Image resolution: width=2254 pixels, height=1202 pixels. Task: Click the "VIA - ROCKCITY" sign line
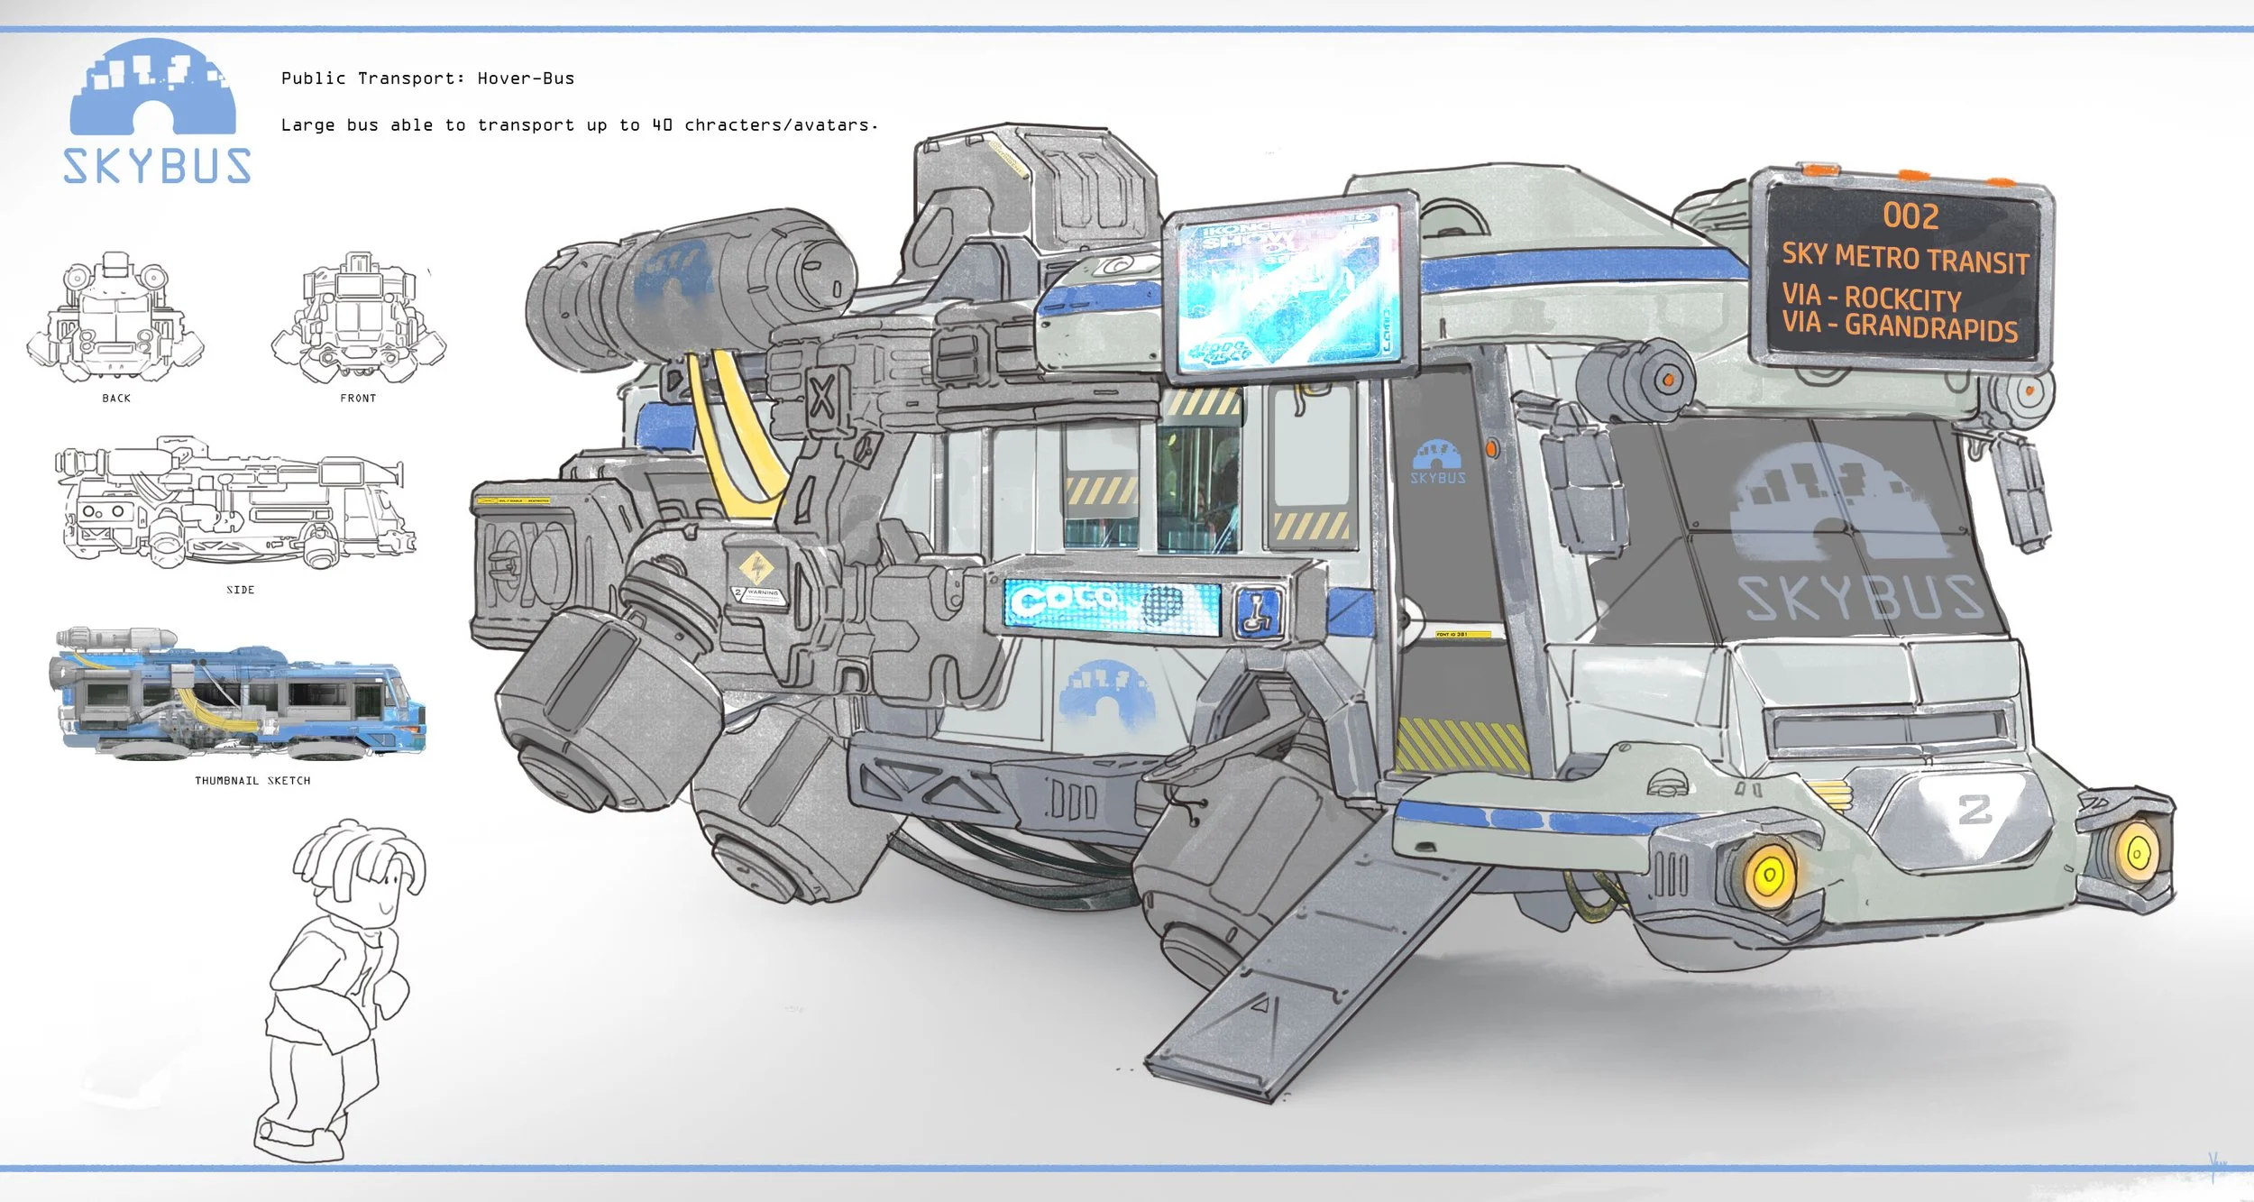pyautogui.click(x=1871, y=297)
